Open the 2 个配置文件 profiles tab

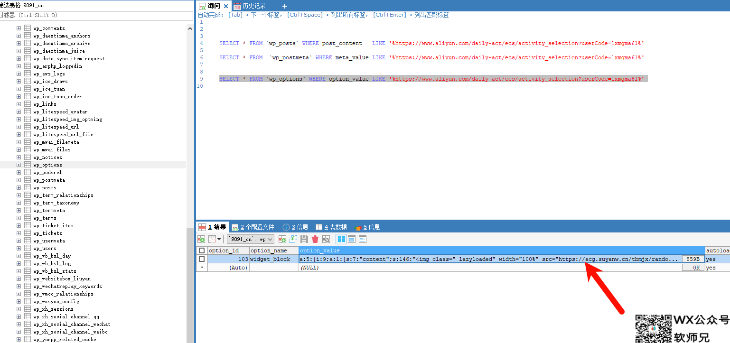(x=253, y=227)
